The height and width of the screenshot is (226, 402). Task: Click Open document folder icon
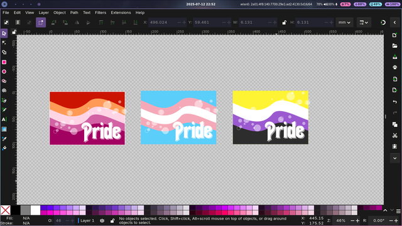[395, 46]
